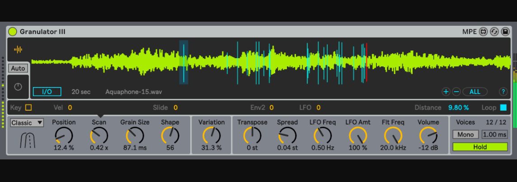Viewport: 517px width, 182px height.
Task: Click the 31.3 % Variation value
Action: point(211,148)
